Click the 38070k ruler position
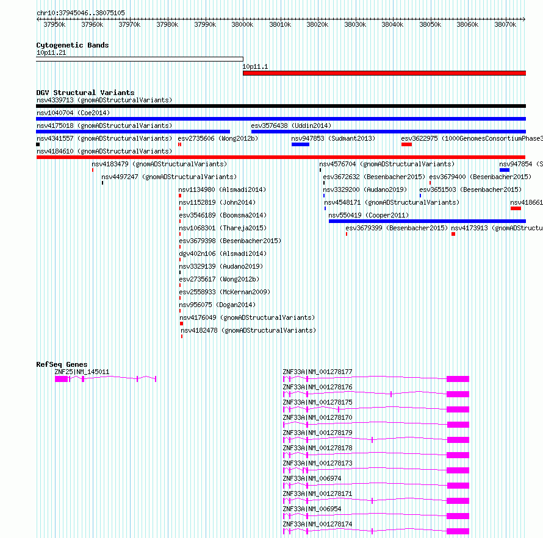 click(505, 24)
